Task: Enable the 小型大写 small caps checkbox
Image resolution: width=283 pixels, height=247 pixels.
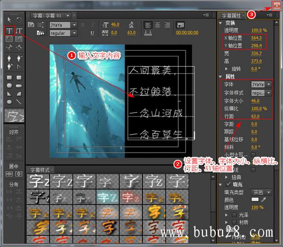Action: [253, 155]
